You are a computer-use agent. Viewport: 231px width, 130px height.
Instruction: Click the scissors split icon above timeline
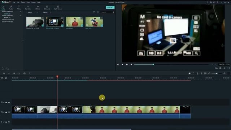19,73
